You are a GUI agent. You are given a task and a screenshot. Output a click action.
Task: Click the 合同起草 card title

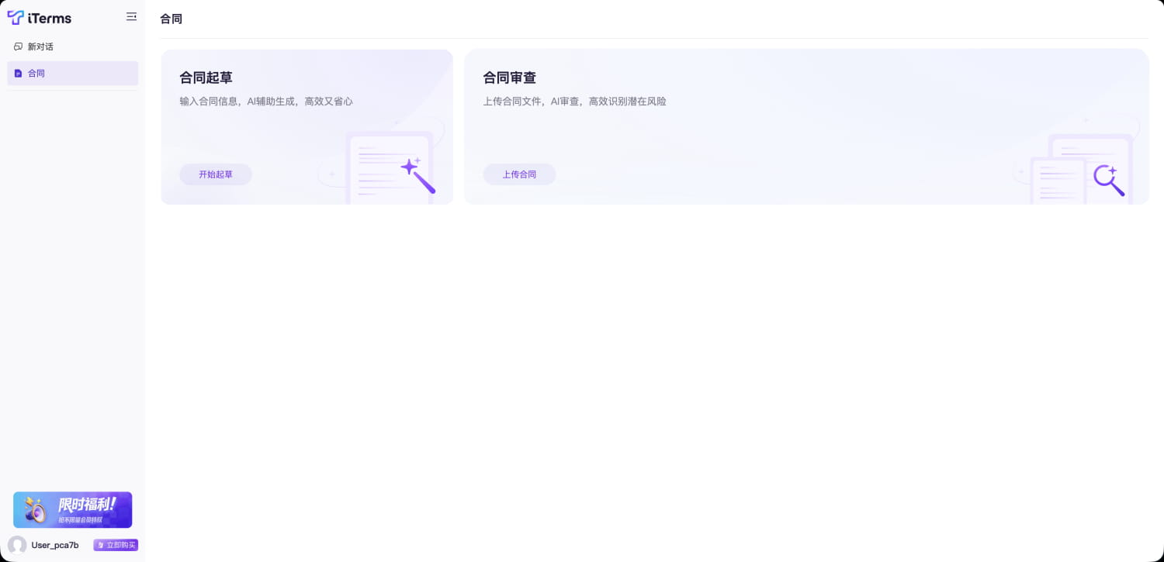pos(206,78)
